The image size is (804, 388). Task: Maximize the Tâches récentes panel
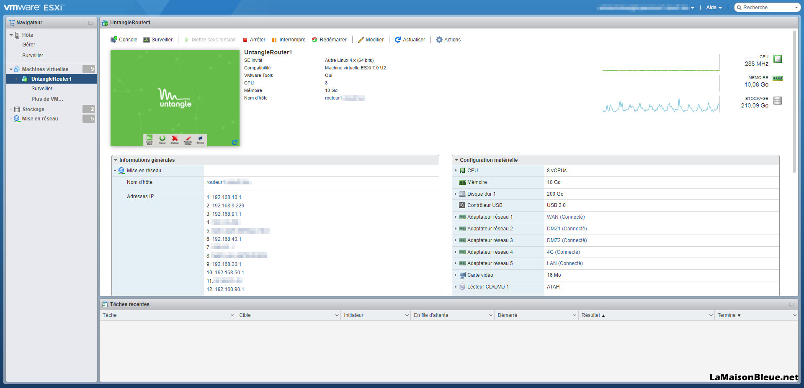(x=791, y=304)
